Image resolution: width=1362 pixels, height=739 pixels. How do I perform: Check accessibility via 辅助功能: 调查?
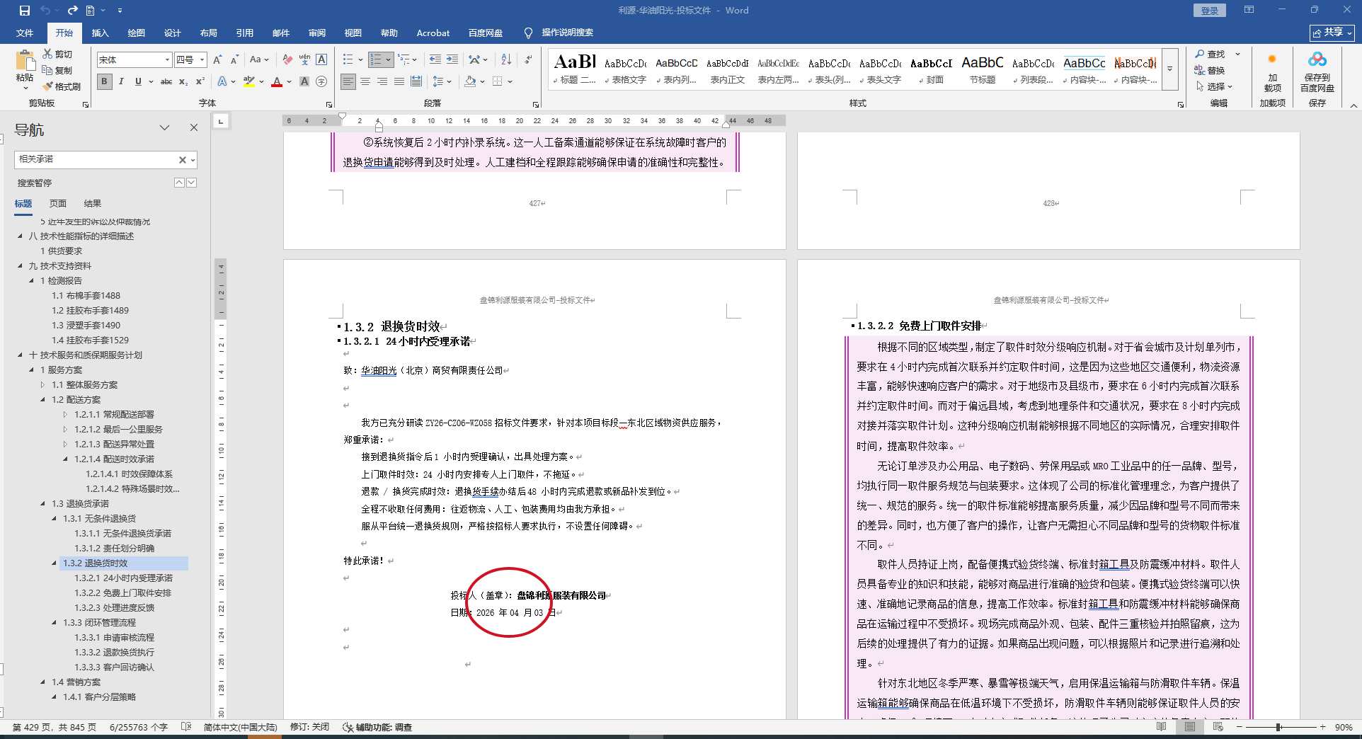(377, 727)
